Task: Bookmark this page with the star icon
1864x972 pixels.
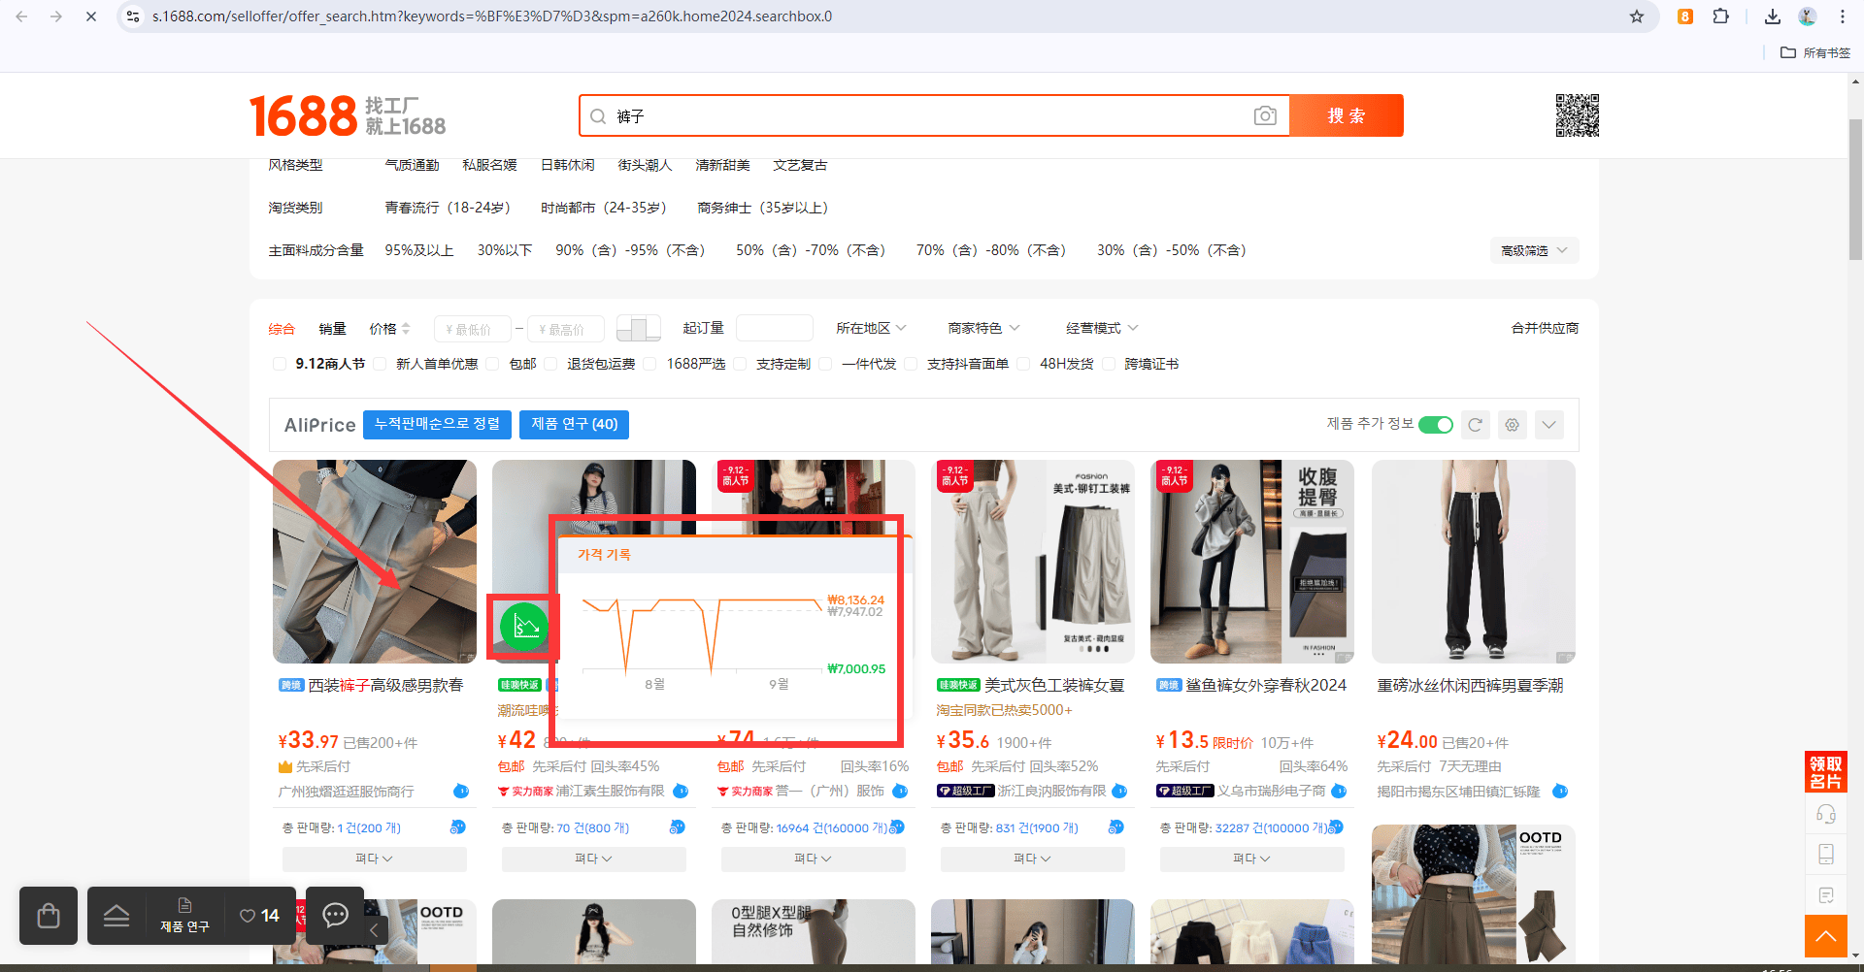Action: click(x=1637, y=16)
